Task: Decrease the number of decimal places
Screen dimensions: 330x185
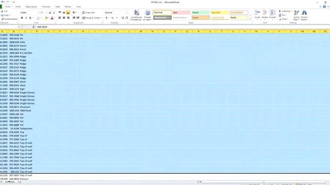Action: [127, 18]
